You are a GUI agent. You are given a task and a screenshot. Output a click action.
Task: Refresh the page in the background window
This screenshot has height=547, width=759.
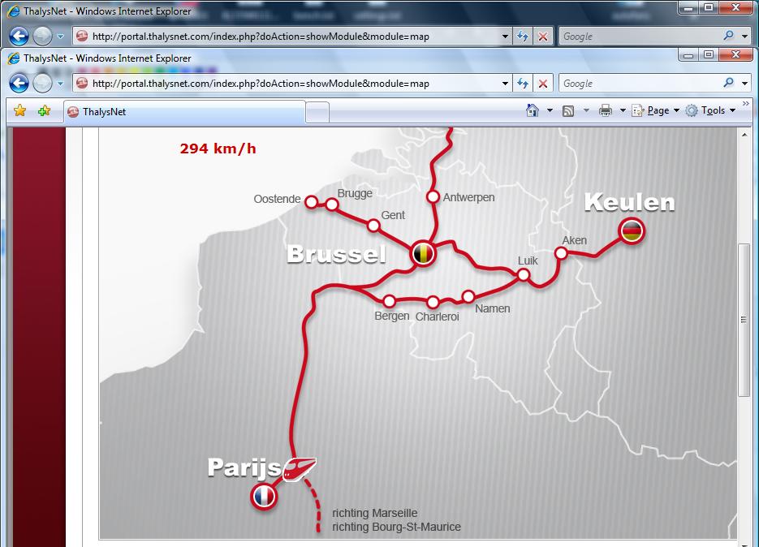(523, 37)
